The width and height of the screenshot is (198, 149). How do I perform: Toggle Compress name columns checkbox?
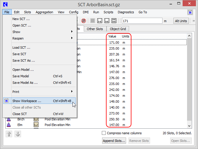click(104, 133)
